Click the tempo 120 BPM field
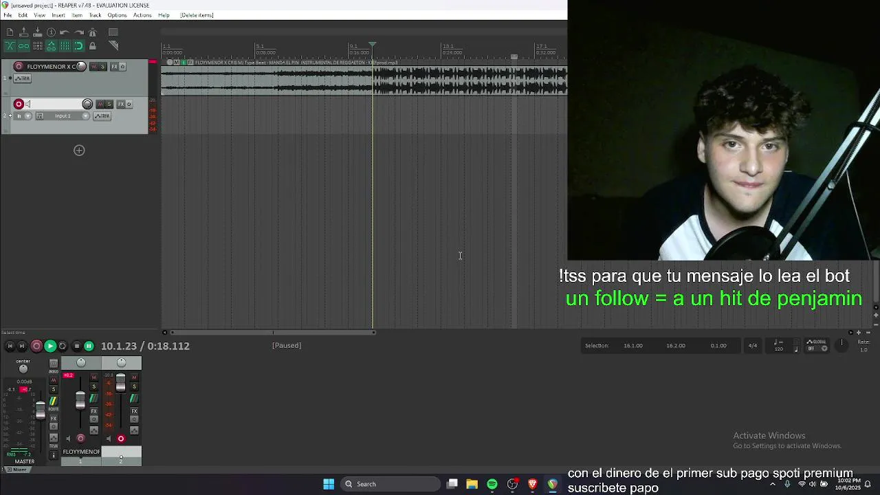 (778, 346)
